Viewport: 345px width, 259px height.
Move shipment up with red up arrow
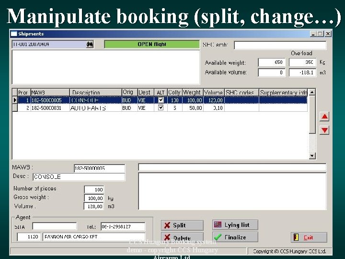click(324, 117)
